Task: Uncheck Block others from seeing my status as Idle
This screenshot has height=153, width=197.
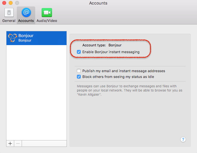Action: pos(79,77)
